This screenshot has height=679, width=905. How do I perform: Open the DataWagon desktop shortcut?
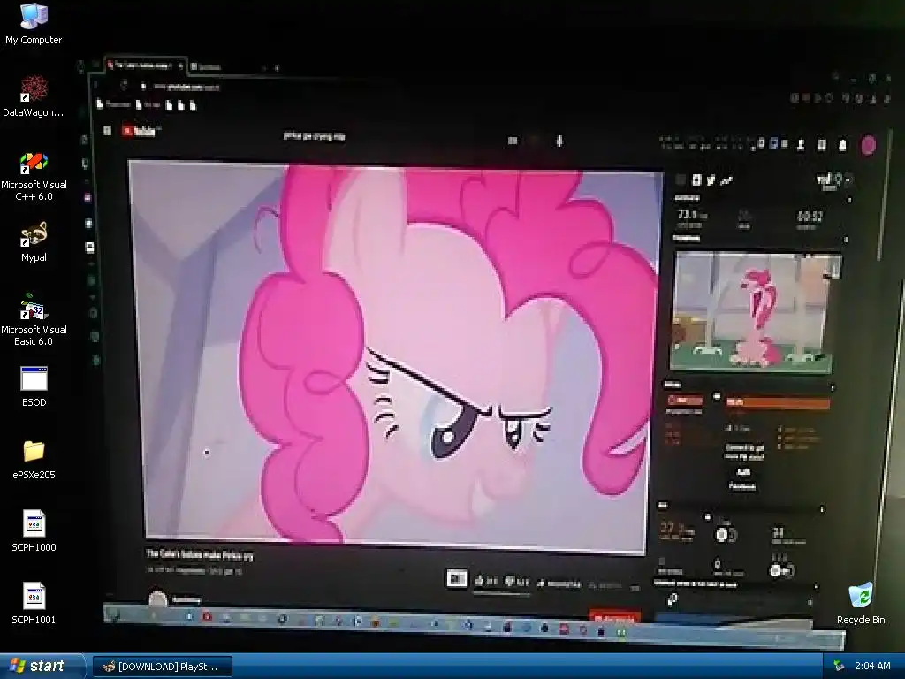[x=34, y=95]
